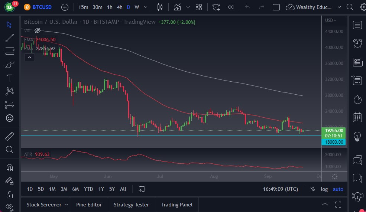Image resolution: width=366 pixels, height=212 pixels.
Task: Toggle the Vol indicator visibility eye
Action: click(x=37, y=30)
